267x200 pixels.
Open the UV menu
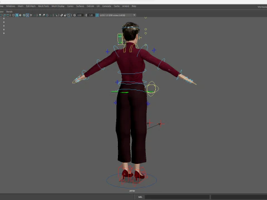(x=98, y=6)
